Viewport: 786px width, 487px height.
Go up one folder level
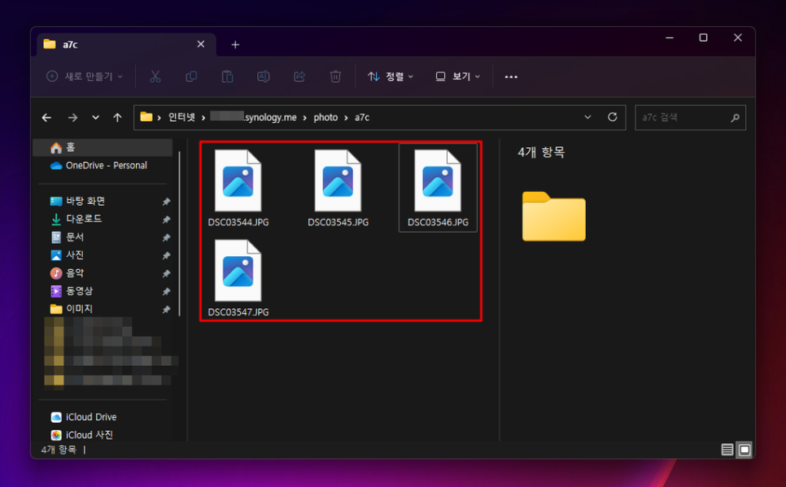pos(117,118)
